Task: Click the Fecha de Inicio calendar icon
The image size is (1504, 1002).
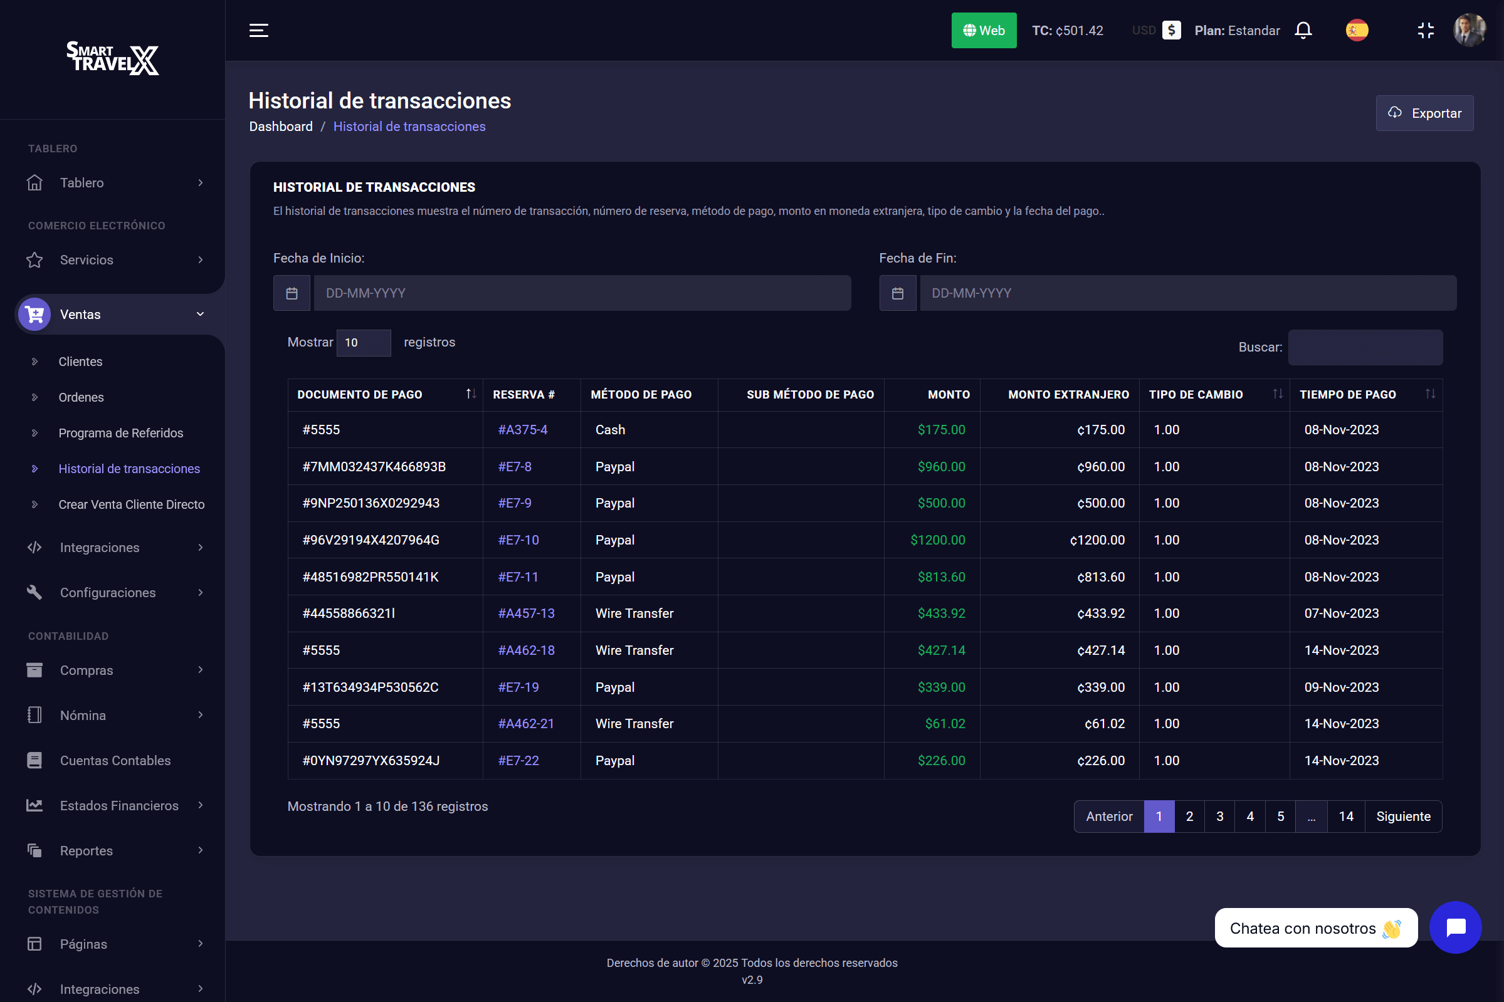Action: click(292, 293)
